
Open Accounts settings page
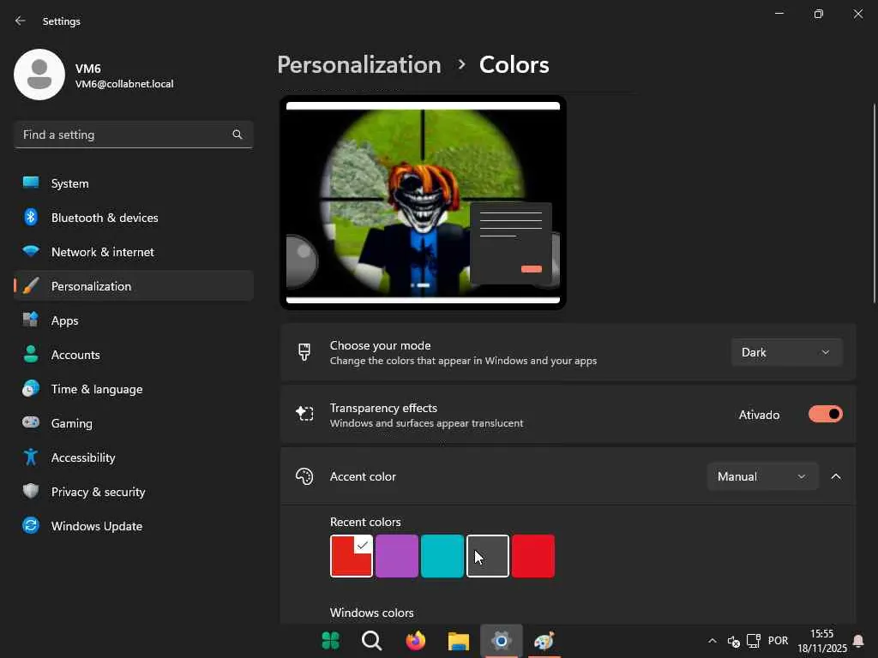click(x=133, y=354)
